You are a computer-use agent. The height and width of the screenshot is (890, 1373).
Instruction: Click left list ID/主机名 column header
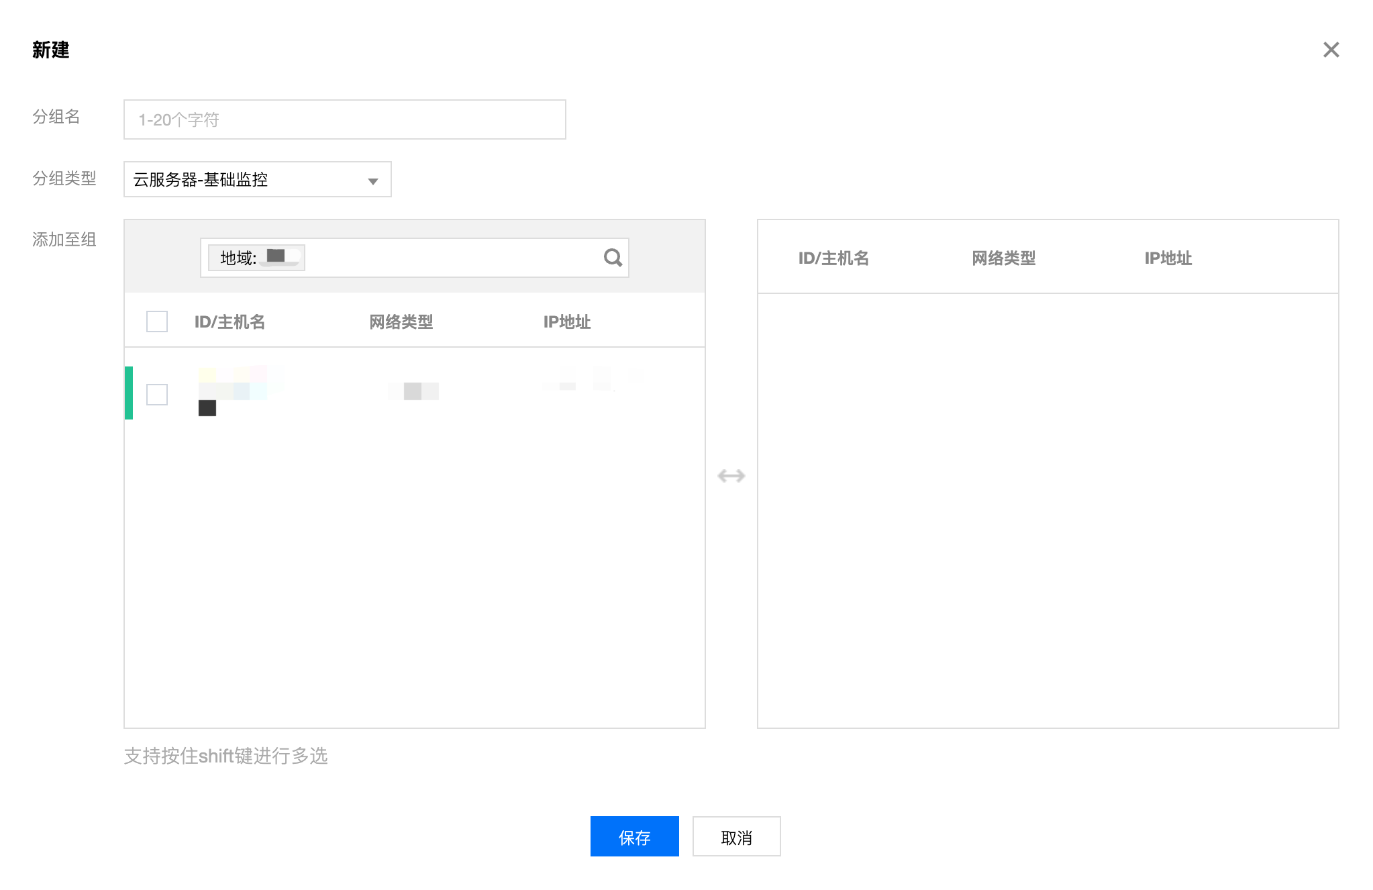tap(230, 322)
